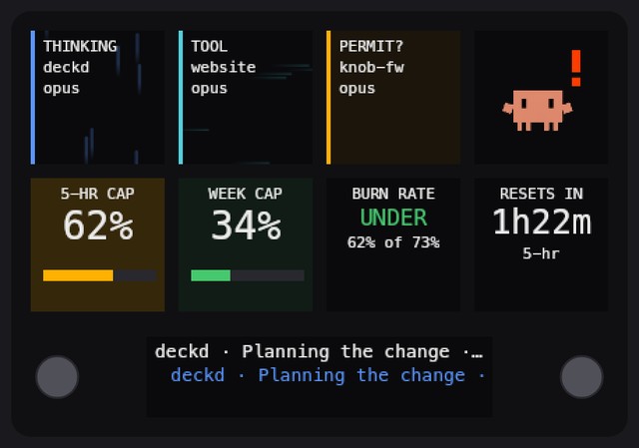Click the 'website' project name

pyautogui.click(x=224, y=67)
